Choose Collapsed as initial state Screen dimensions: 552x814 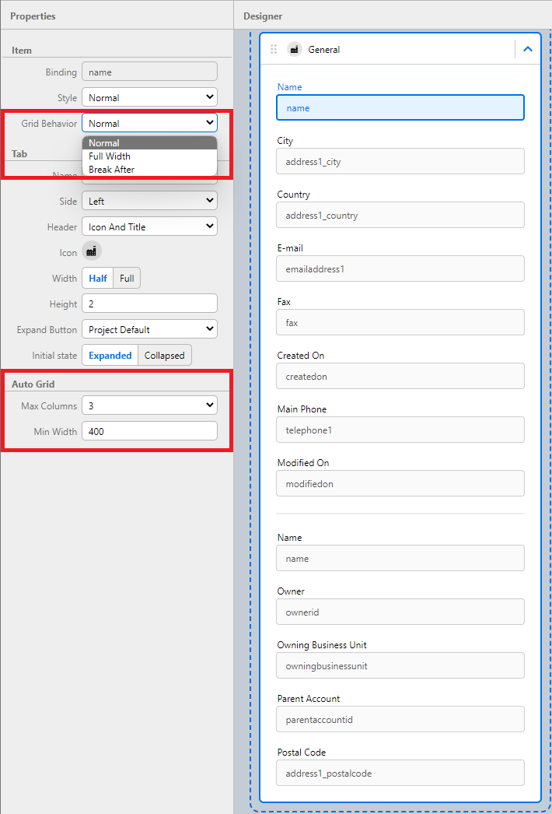click(165, 355)
